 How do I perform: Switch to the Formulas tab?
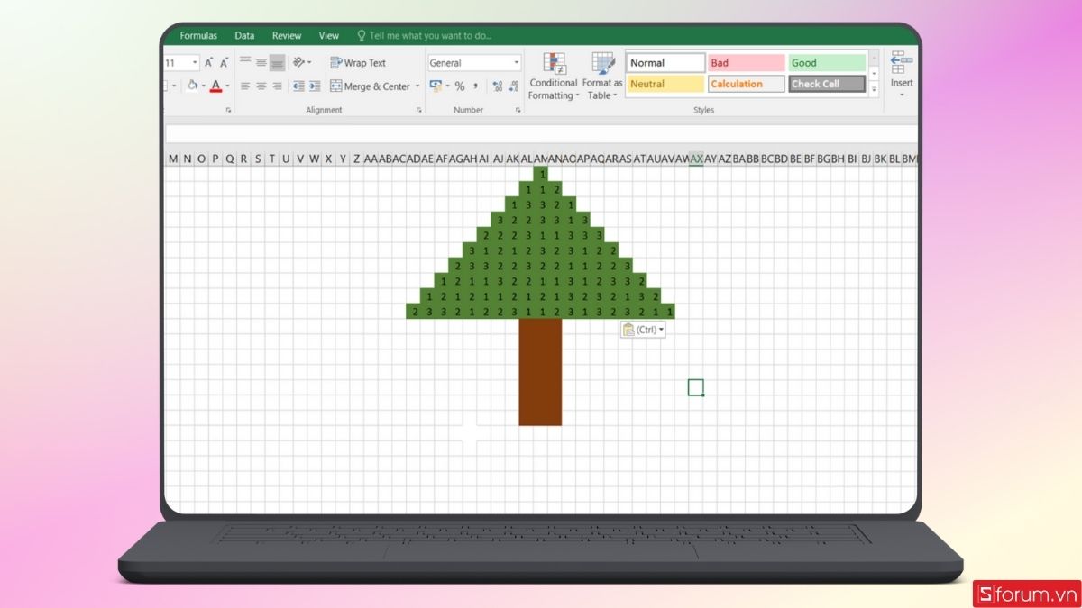198,36
